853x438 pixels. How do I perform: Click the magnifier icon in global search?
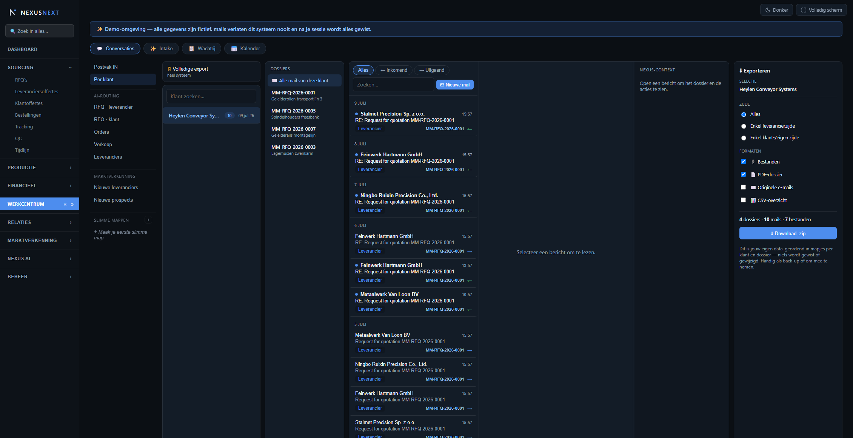coord(13,31)
